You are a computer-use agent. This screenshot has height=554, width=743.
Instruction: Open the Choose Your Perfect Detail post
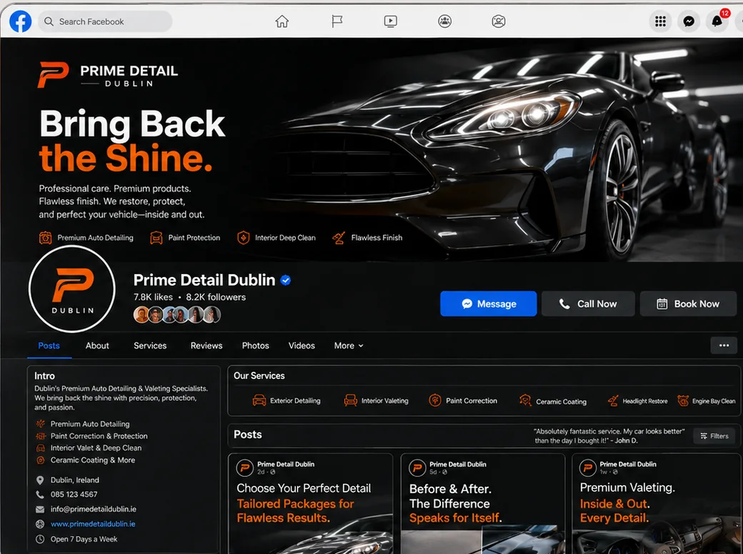pyautogui.click(x=310, y=503)
